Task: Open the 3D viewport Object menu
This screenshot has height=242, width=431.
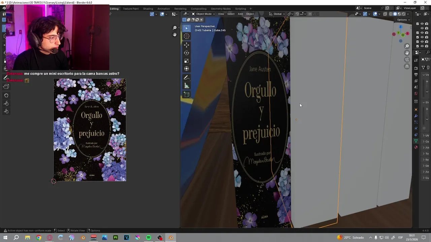Action: [x=250, y=14]
